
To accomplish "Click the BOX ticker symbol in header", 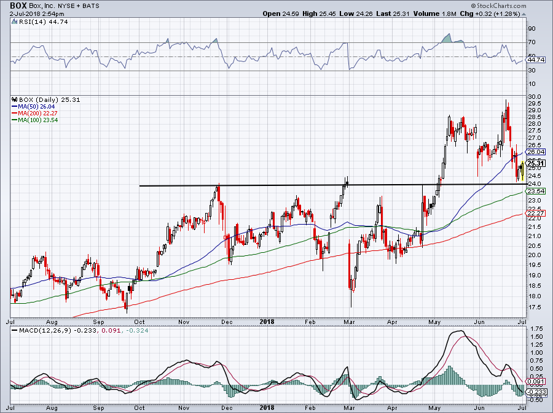I will tap(18, 6).
